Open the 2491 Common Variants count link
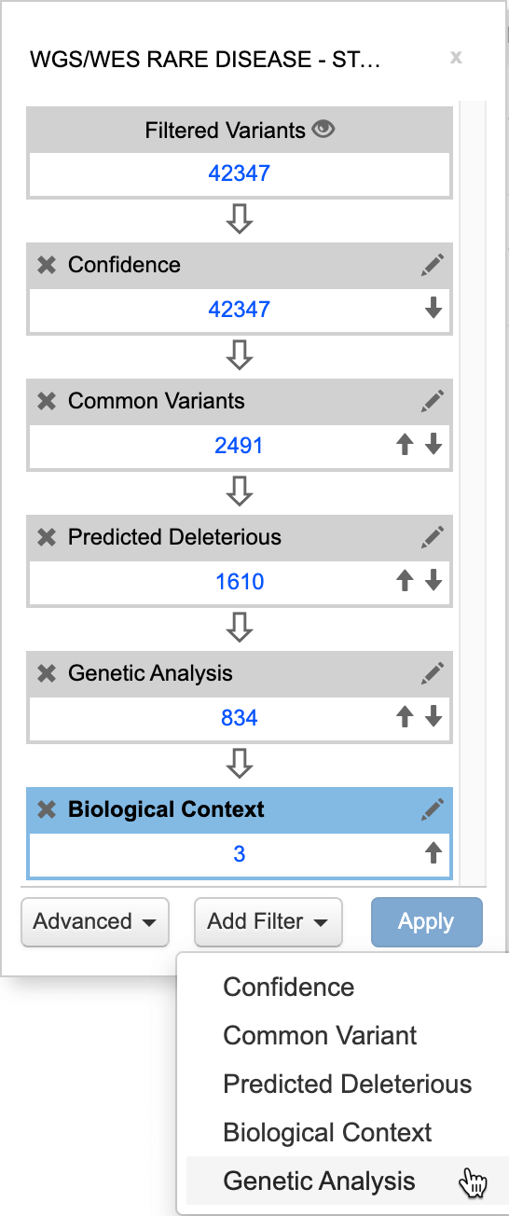Screen dimensions: 509x1216 [x=240, y=446]
